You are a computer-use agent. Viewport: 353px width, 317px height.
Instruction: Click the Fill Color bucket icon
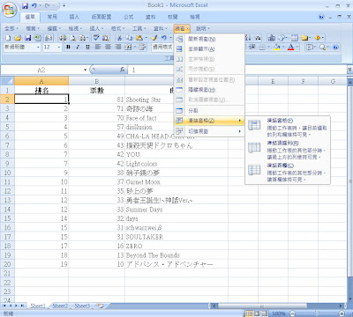[276, 47]
